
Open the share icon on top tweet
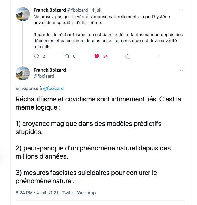tap(127, 56)
